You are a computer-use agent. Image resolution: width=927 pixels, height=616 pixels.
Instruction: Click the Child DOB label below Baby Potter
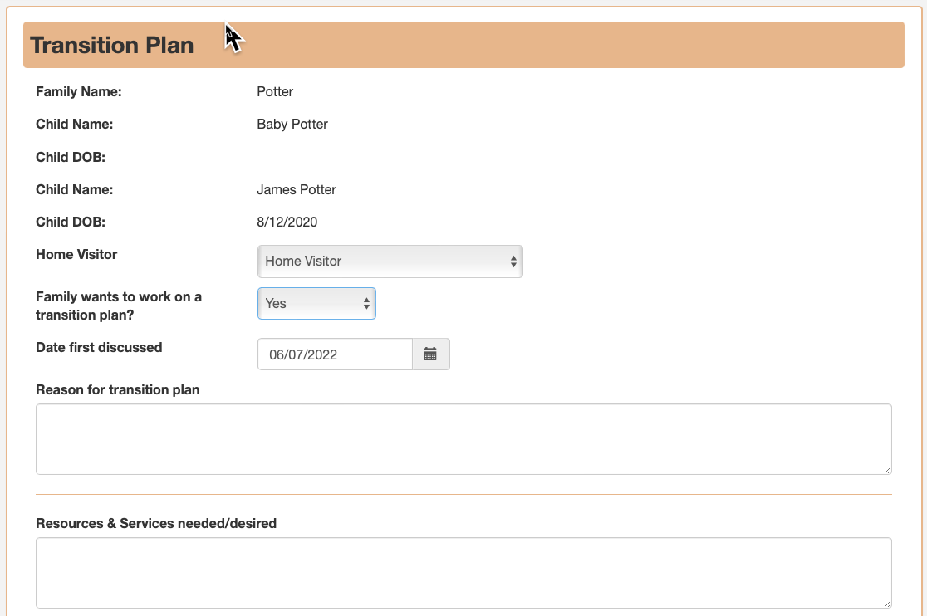(x=71, y=157)
